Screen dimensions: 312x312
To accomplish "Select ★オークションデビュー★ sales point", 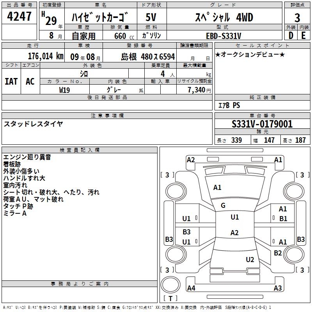I will click(250, 54).
